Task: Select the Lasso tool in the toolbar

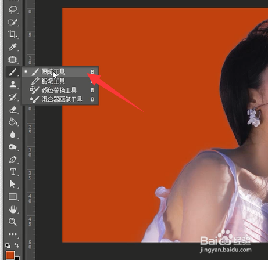Action: [13, 10]
